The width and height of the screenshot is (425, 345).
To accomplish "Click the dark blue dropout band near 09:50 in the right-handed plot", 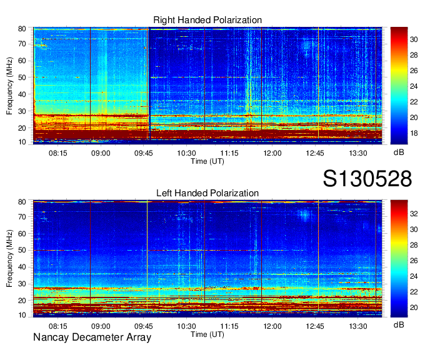I will coord(149,84).
